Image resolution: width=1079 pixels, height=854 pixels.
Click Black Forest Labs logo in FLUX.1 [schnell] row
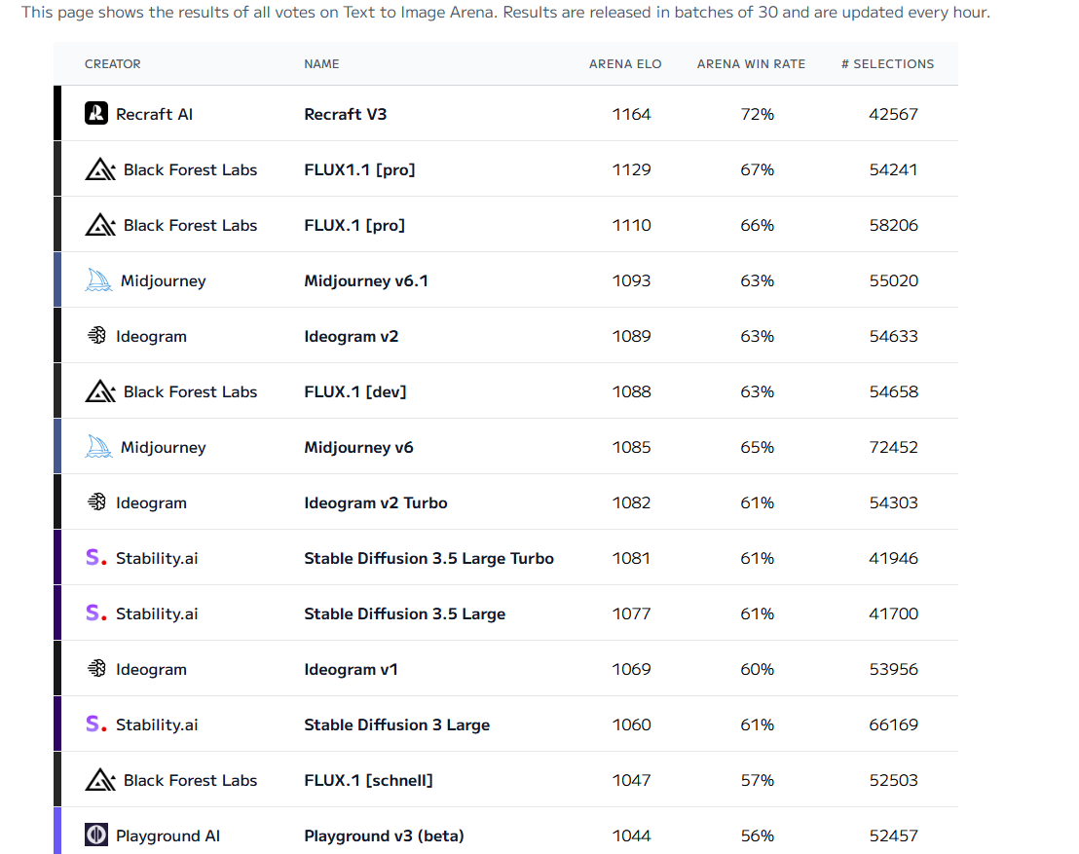click(x=101, y=780)
